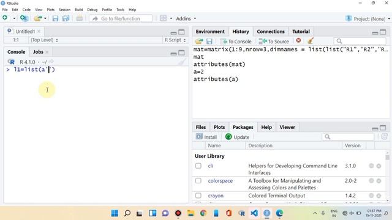Click the To Source button

(x=274, y=42)
